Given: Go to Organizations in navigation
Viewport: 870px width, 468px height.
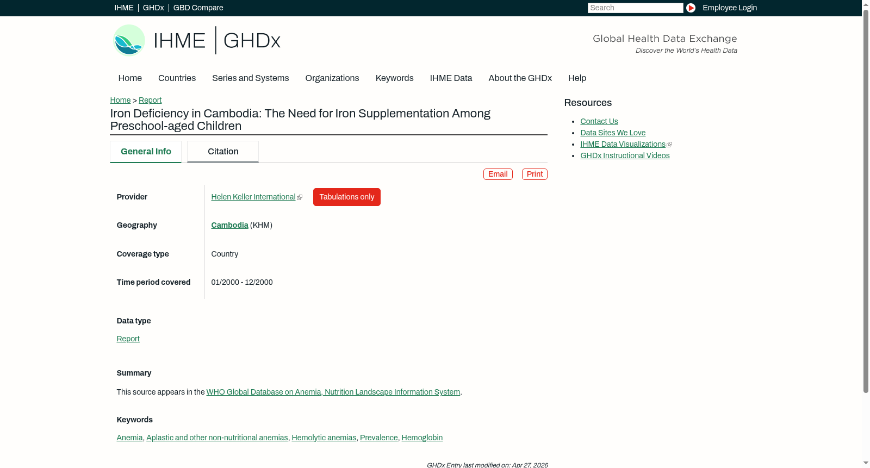Looking at the screenshot, I should (332, 78).
